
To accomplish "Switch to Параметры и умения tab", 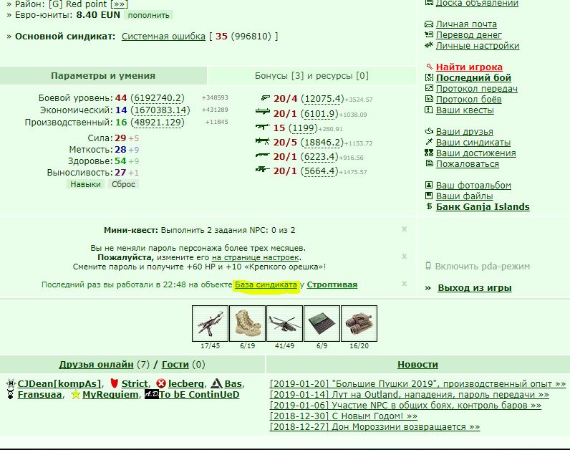I will 103,76.
